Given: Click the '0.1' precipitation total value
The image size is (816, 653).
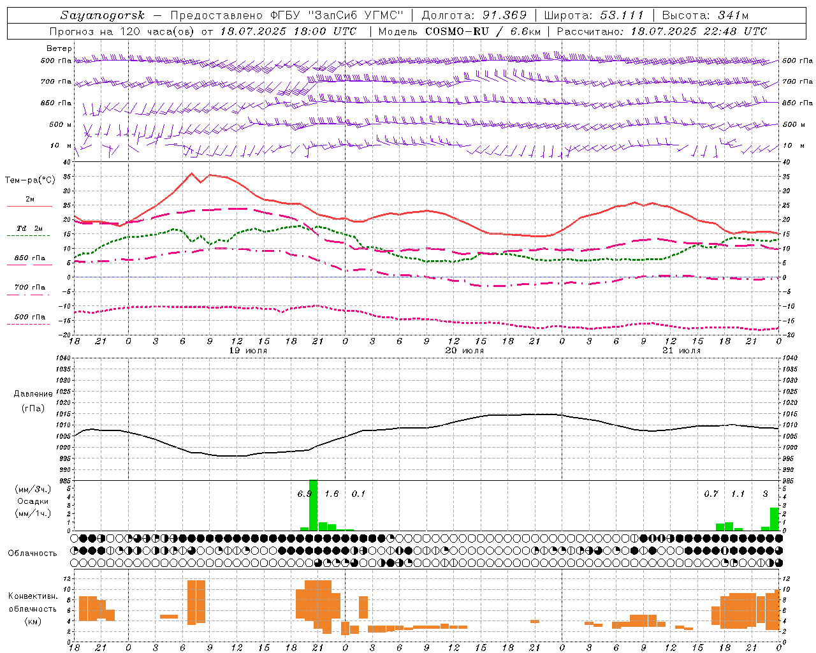Looking at the screenshot, I should click(359, 494).
